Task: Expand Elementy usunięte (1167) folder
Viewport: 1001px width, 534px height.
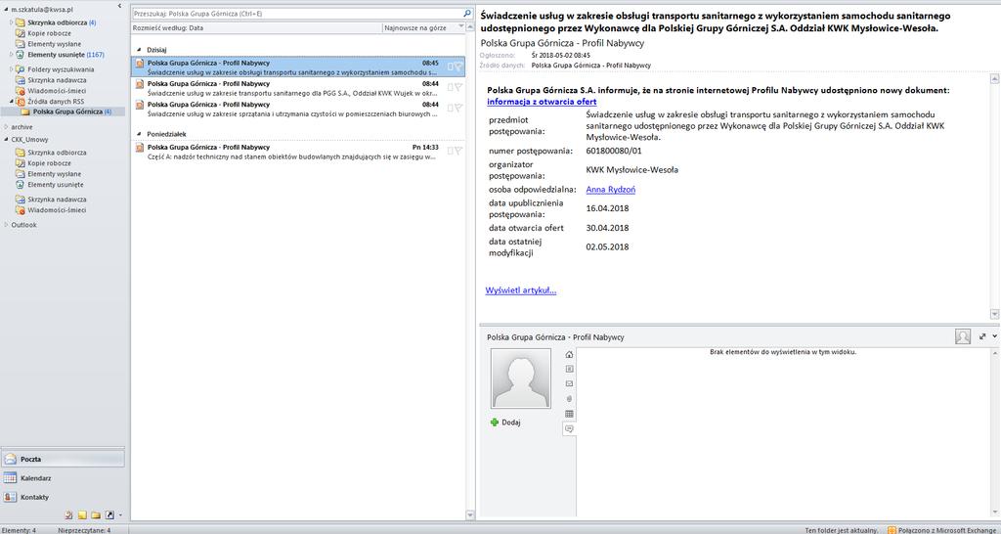Action: (x=12, y=55)
